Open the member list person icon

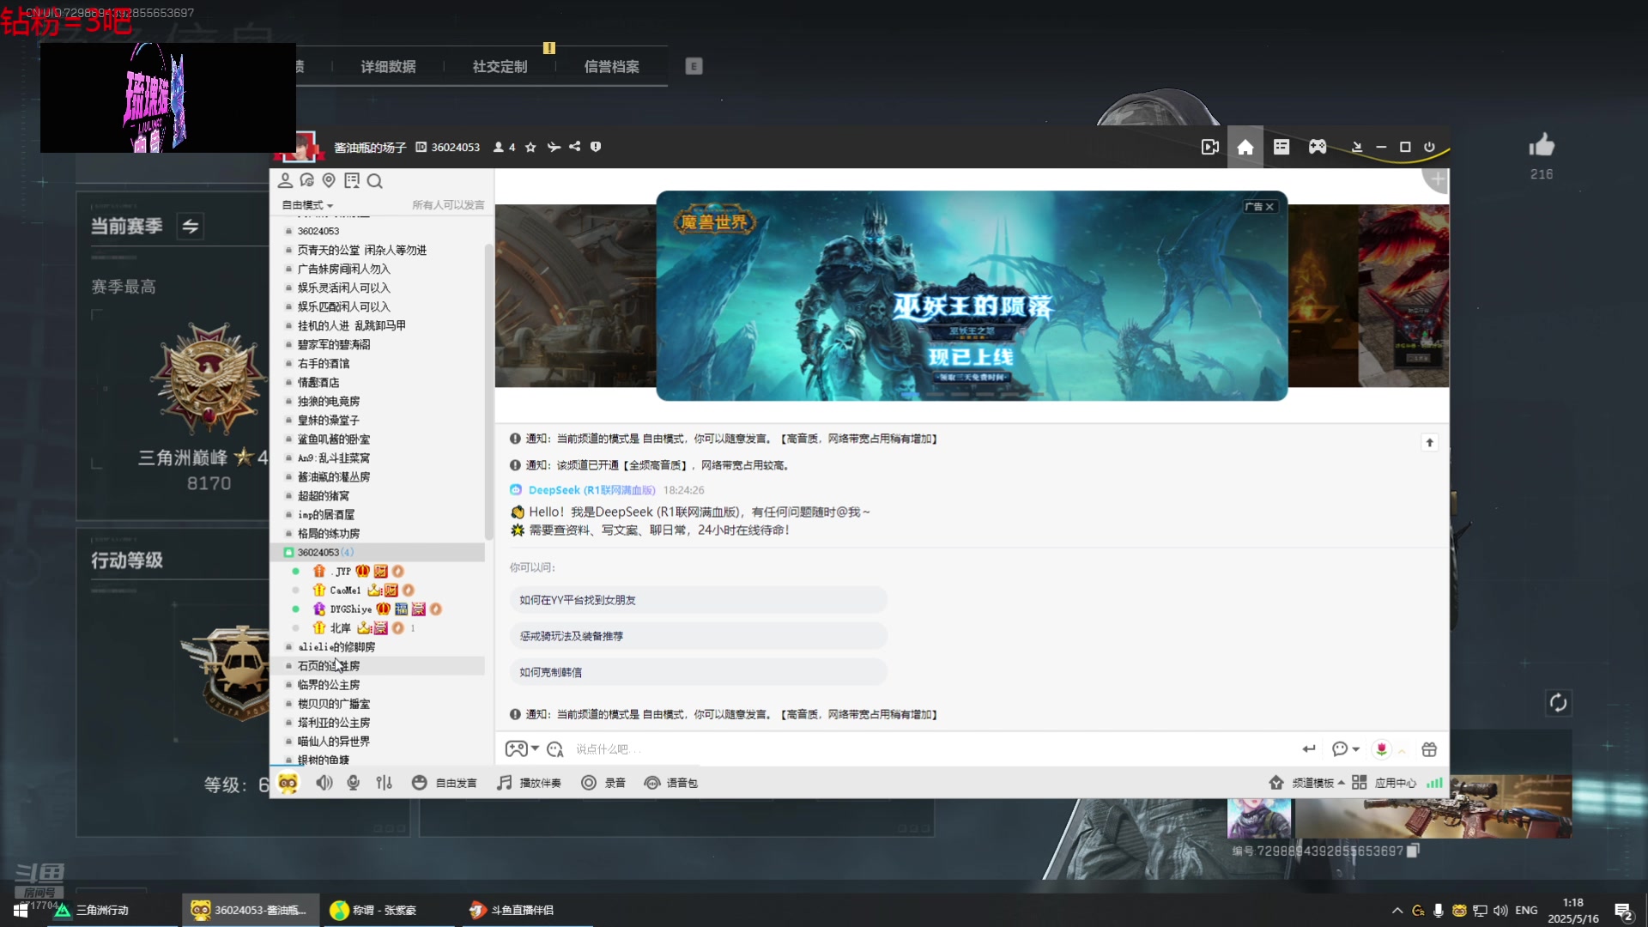pyautogui.click(x=285, y=180)
